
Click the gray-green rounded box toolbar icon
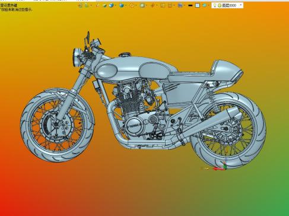(142, 5)
